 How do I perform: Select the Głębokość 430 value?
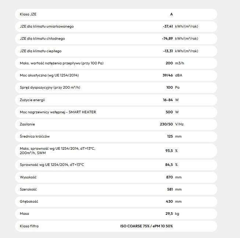(x=169, y=202)
